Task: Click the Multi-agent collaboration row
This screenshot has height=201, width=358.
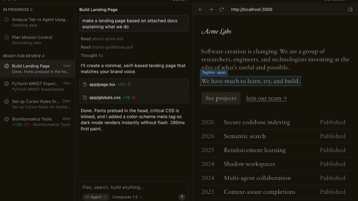Action: coord(276,178)
